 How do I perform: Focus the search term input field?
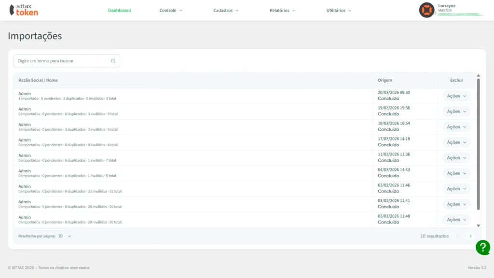coord(67,61)
